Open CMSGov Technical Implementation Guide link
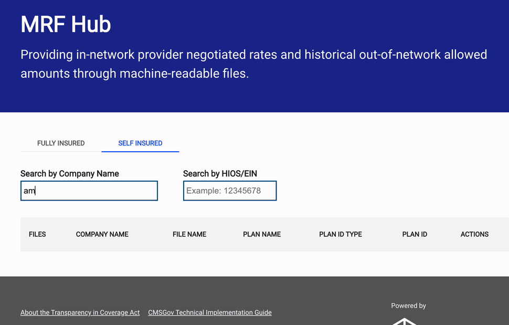 pyautogui.click(x=210, y=312)
